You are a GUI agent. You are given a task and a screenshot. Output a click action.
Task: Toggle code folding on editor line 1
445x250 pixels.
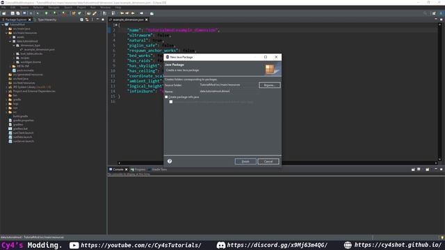pyautogui.click(x=116, y=25)
